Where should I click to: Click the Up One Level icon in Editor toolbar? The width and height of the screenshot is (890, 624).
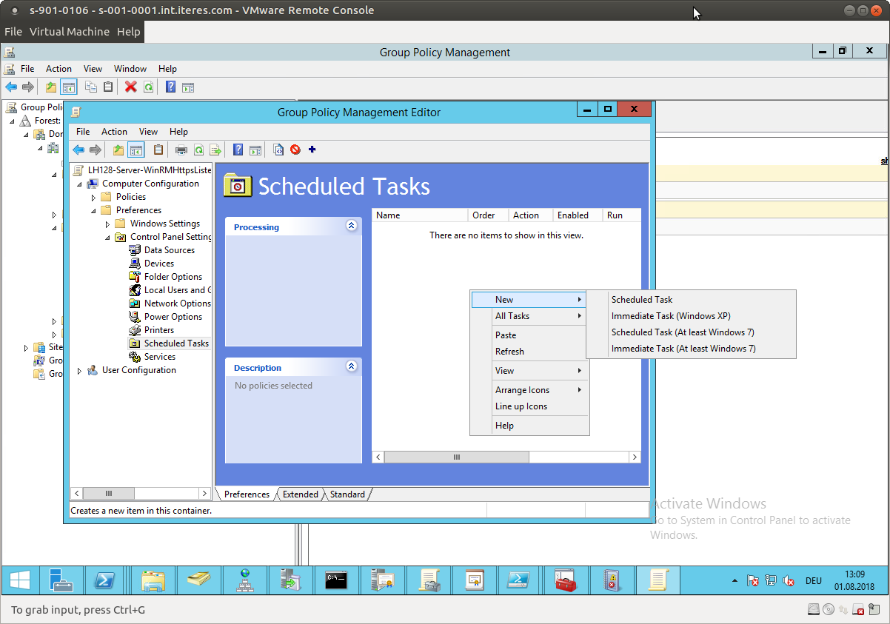point(118,150)
